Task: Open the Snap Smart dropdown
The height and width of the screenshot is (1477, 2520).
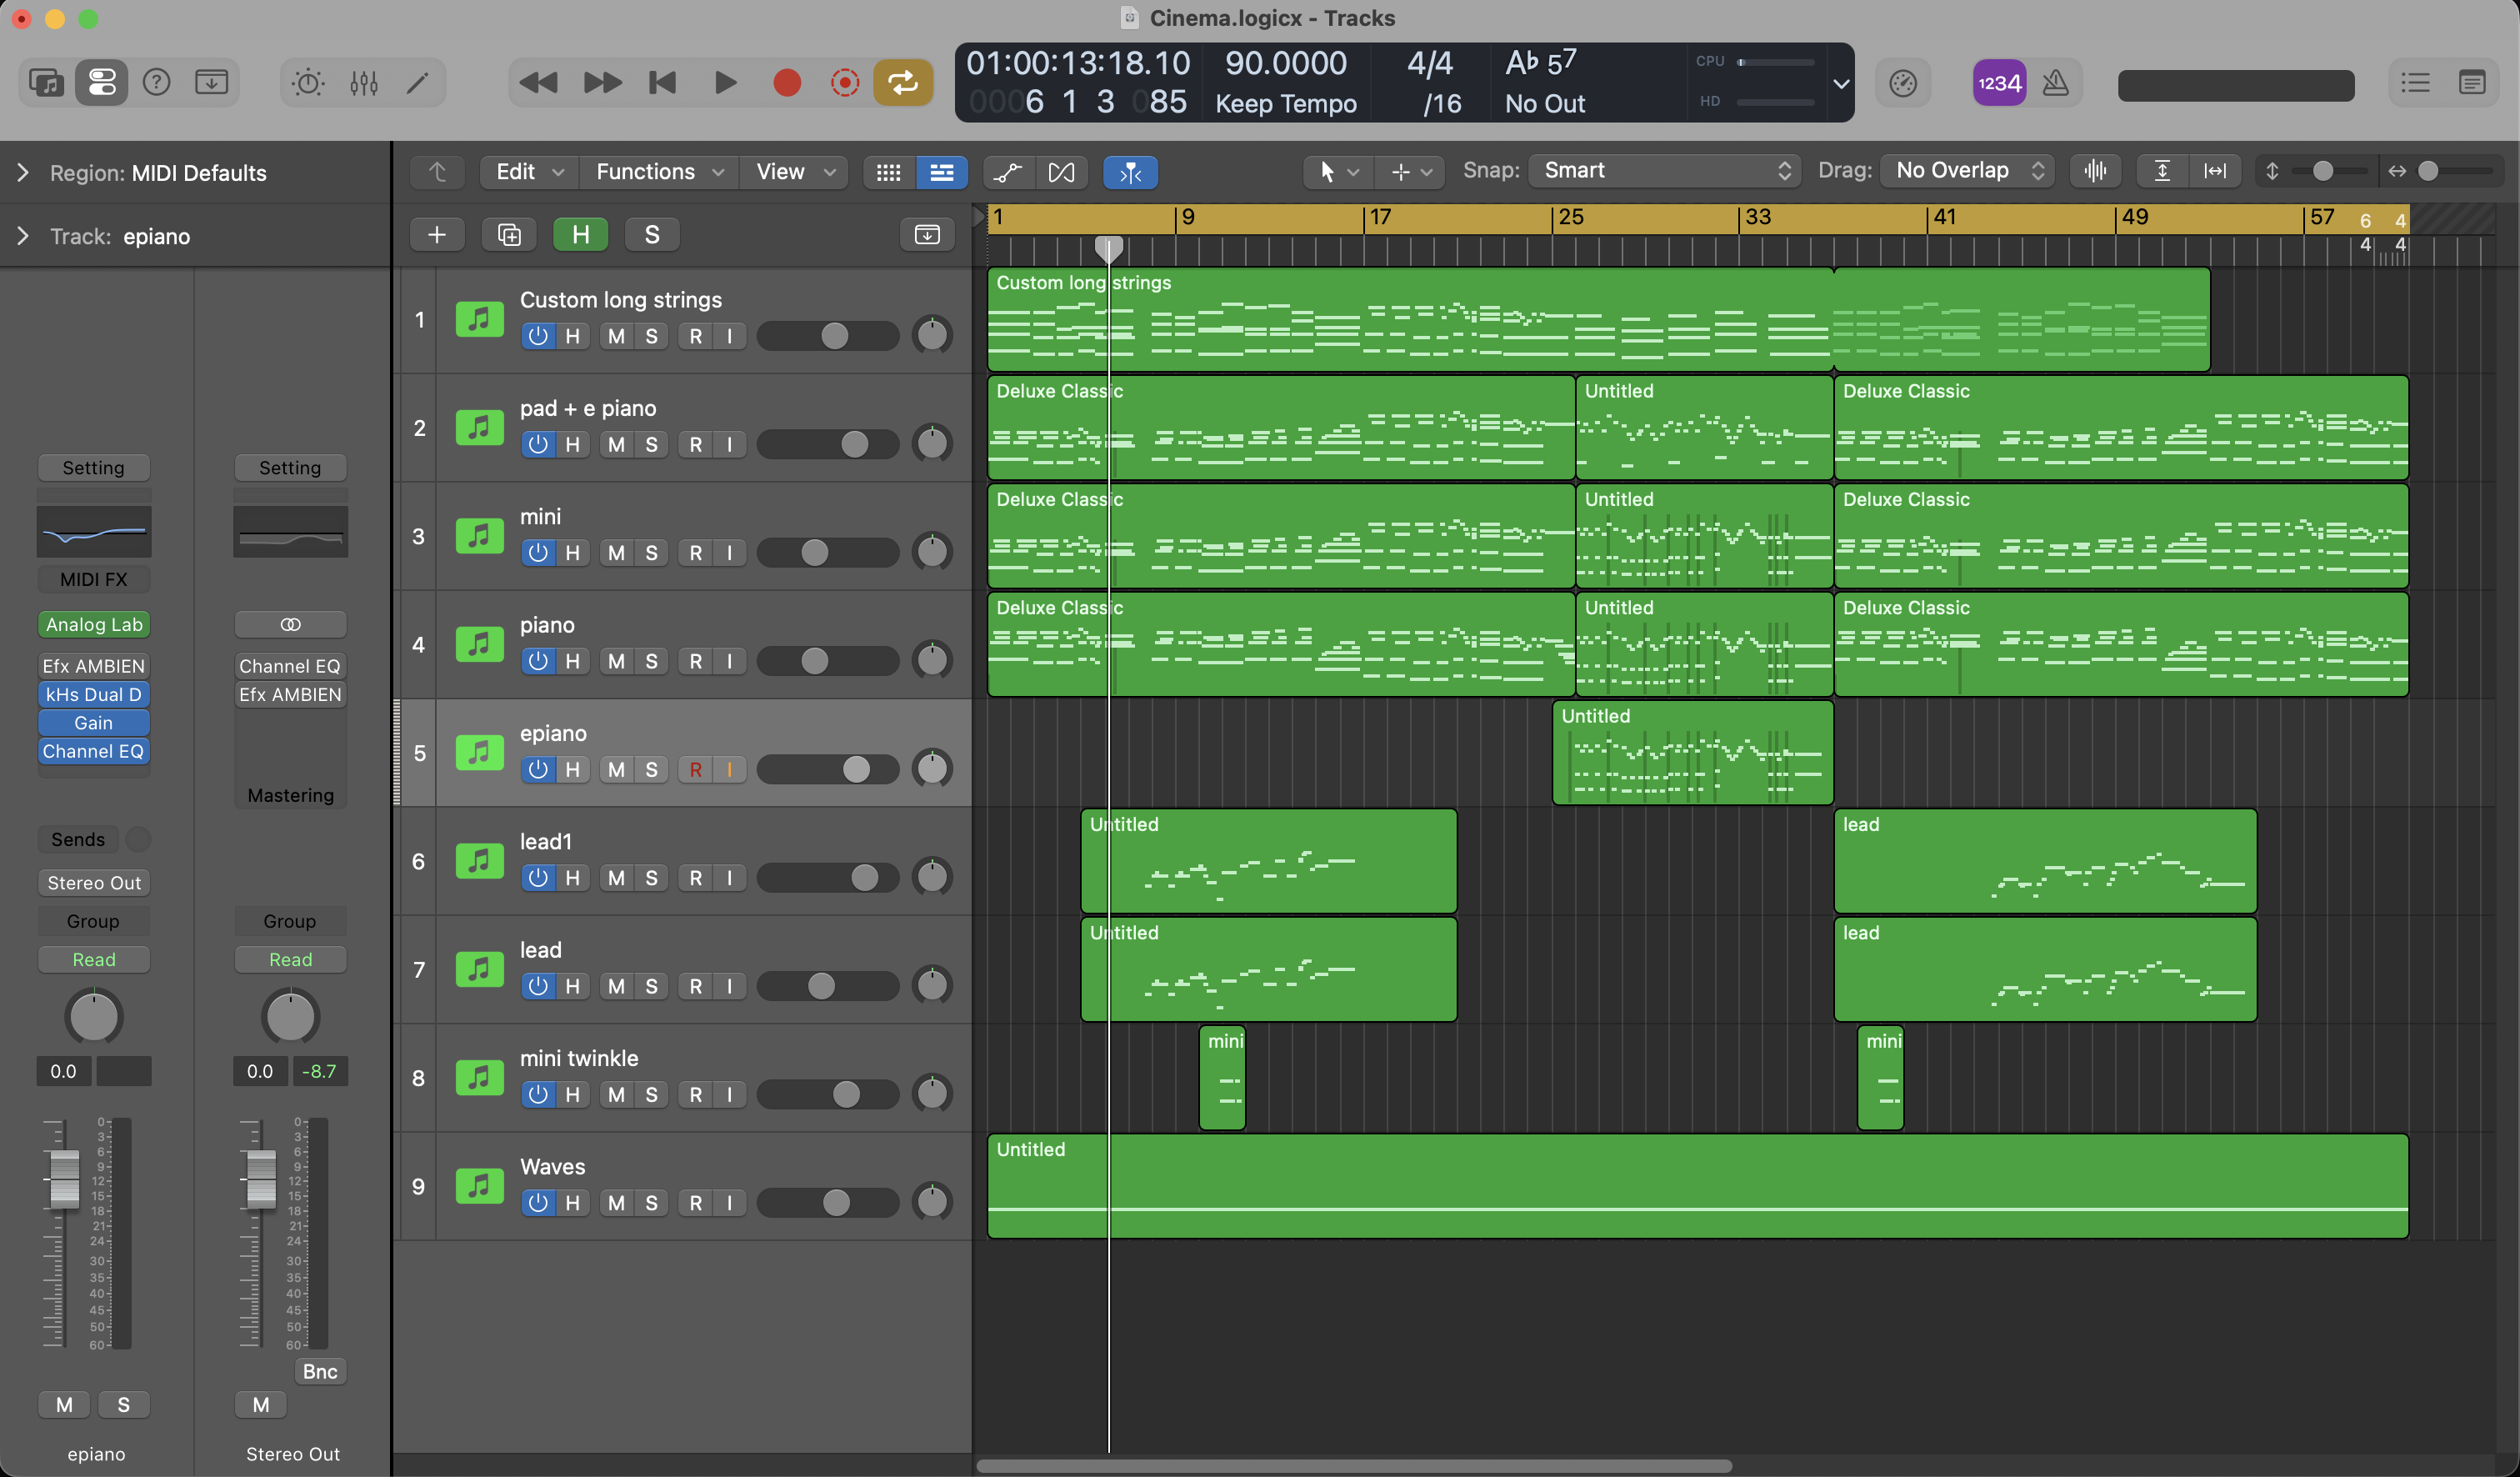Action: 1664,171
